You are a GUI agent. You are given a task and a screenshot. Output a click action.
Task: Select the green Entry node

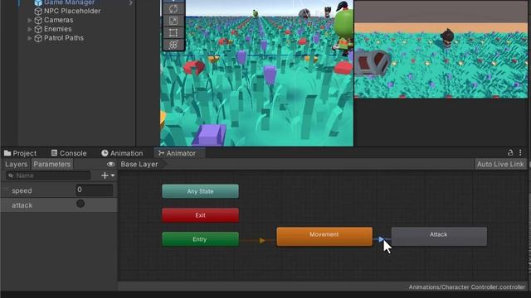200,239
